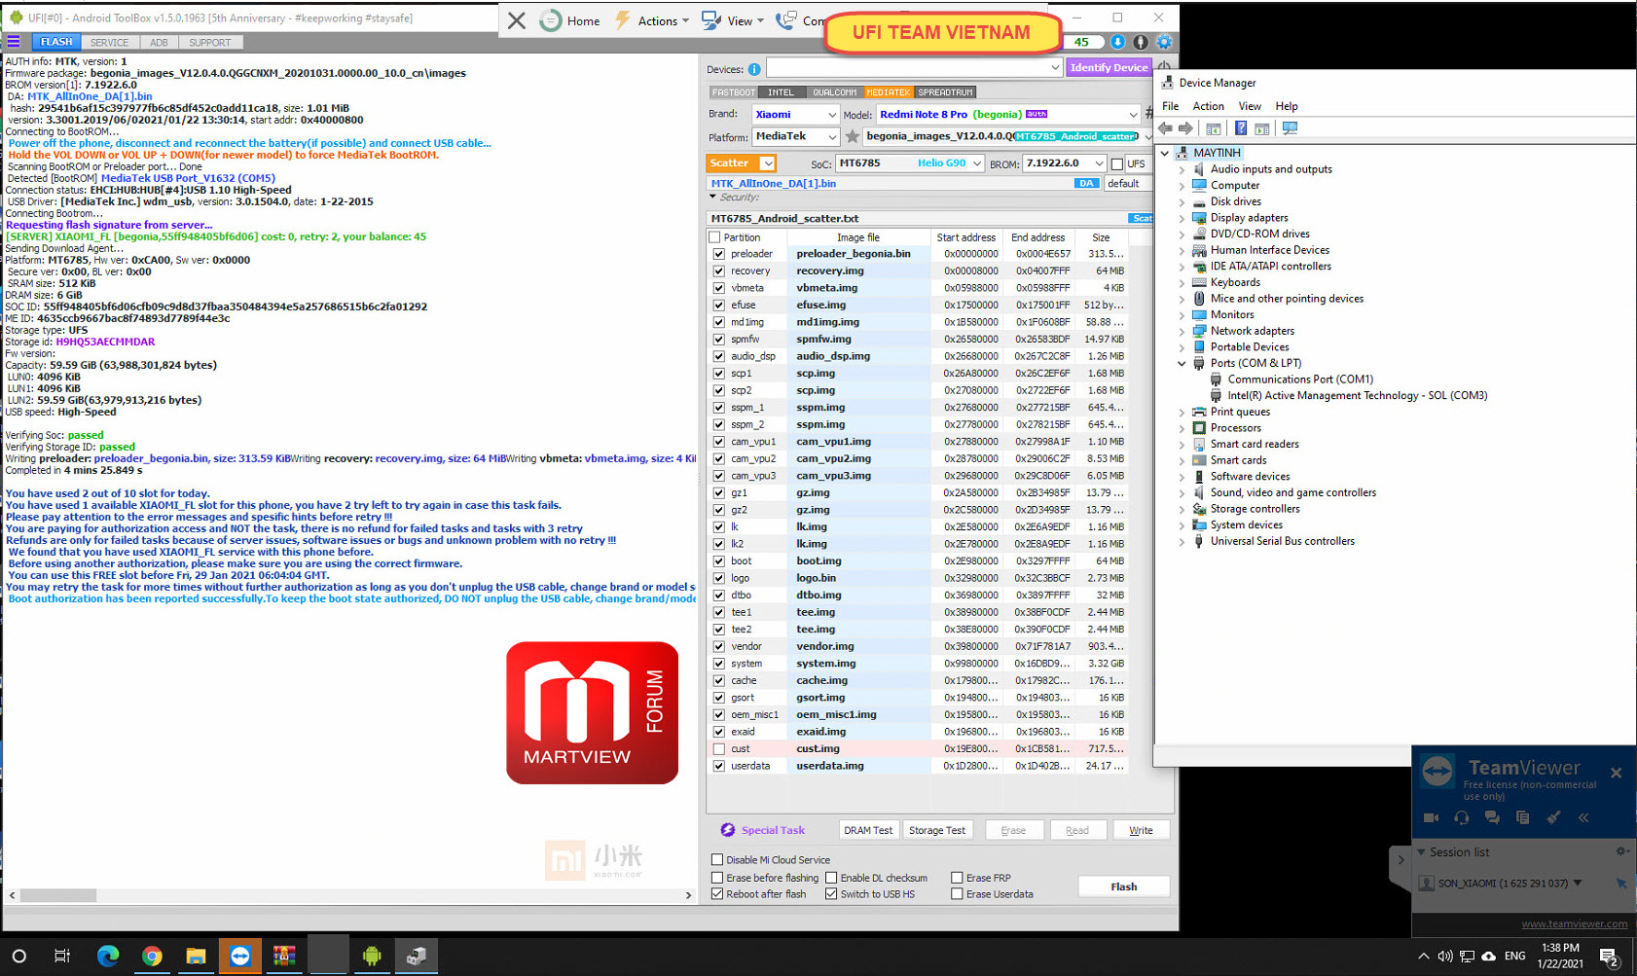1637x976 pixels.
Task: Switch to the SERVICE tab
Action: click(x=109, y=43)
